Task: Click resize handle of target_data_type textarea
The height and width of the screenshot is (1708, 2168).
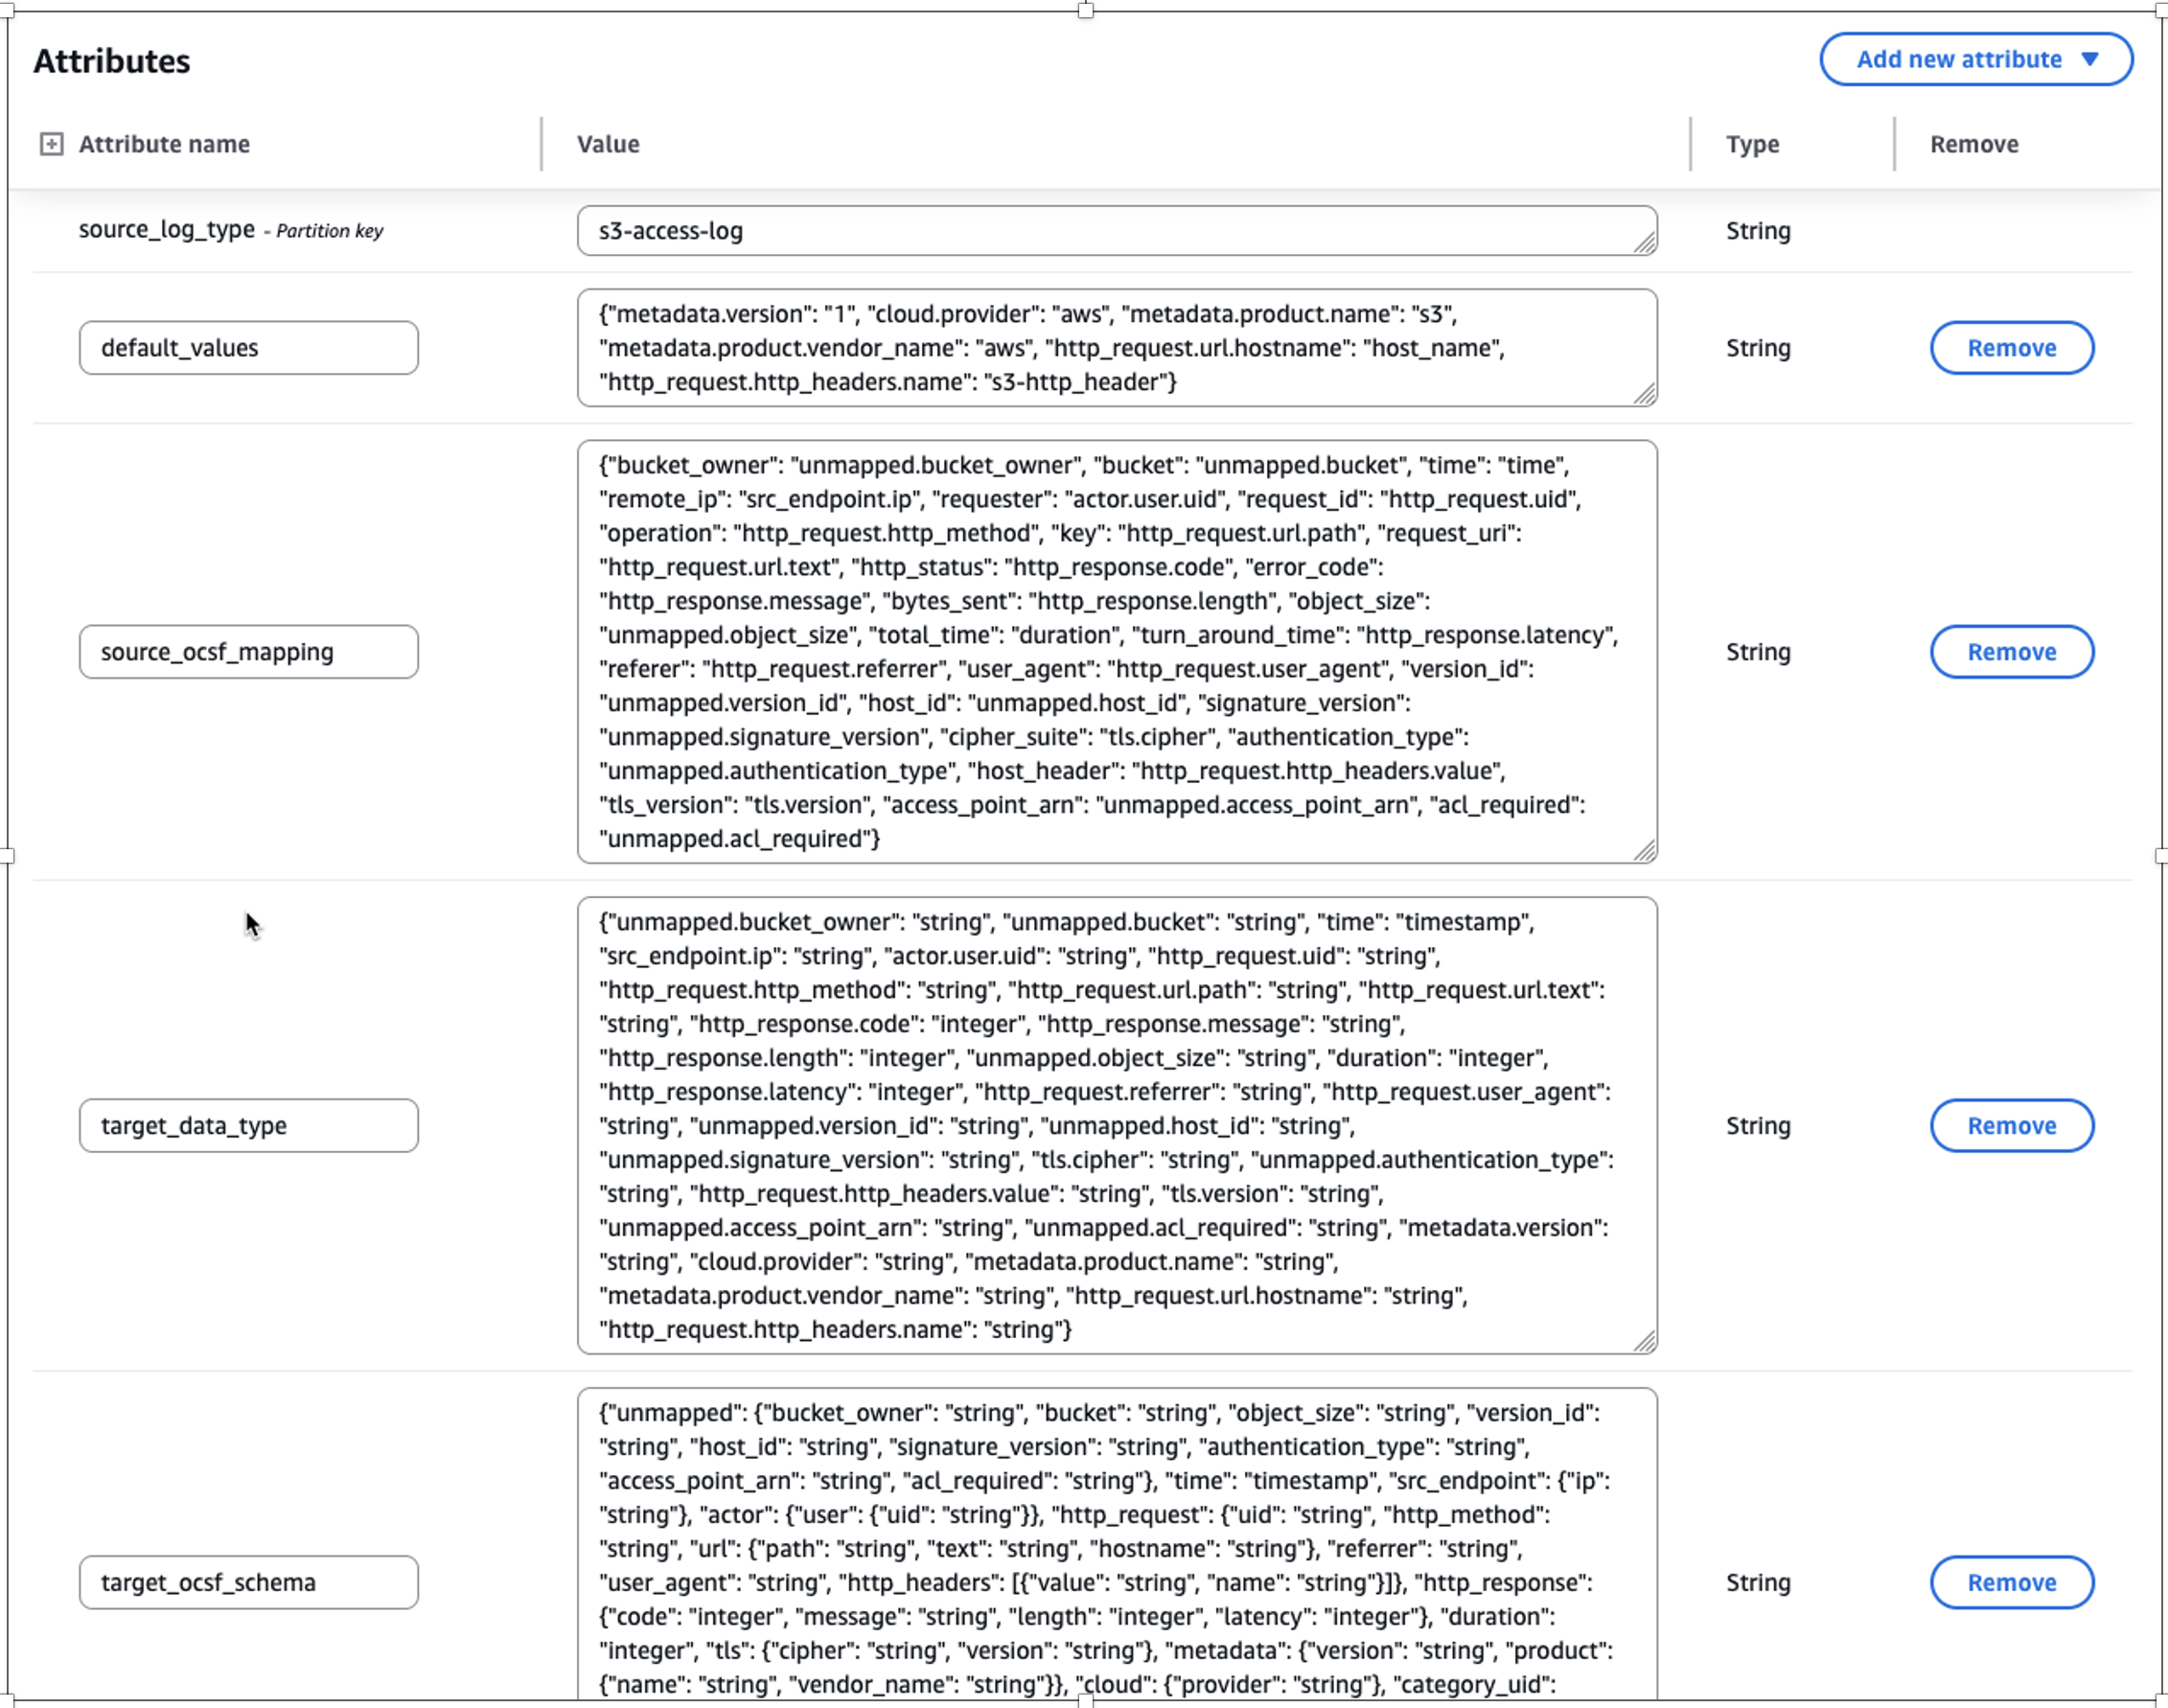Action: (1644, 1342)
